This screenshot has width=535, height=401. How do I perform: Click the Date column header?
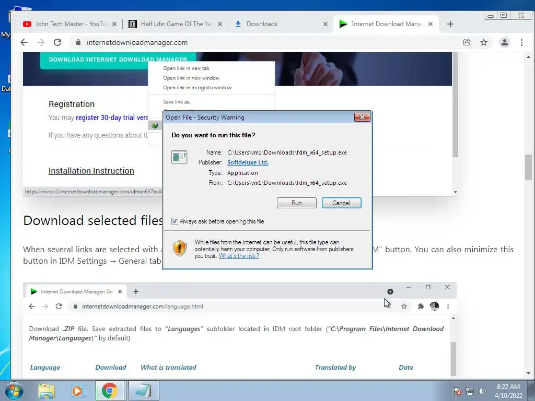(406, 367)
